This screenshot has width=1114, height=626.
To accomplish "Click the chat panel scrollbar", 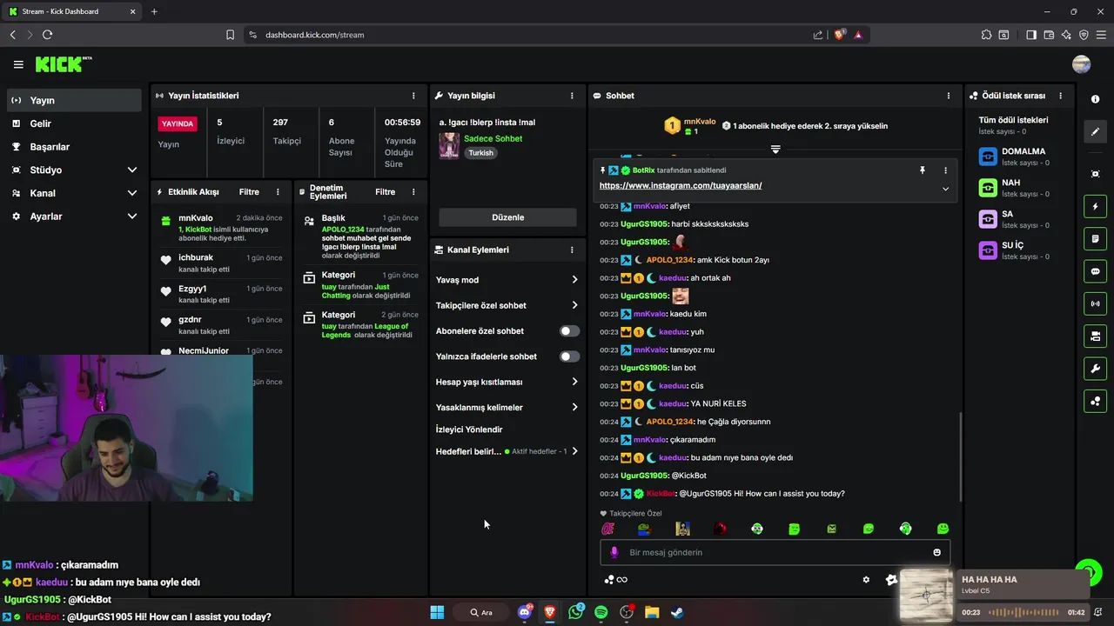I will coord(961,456).
